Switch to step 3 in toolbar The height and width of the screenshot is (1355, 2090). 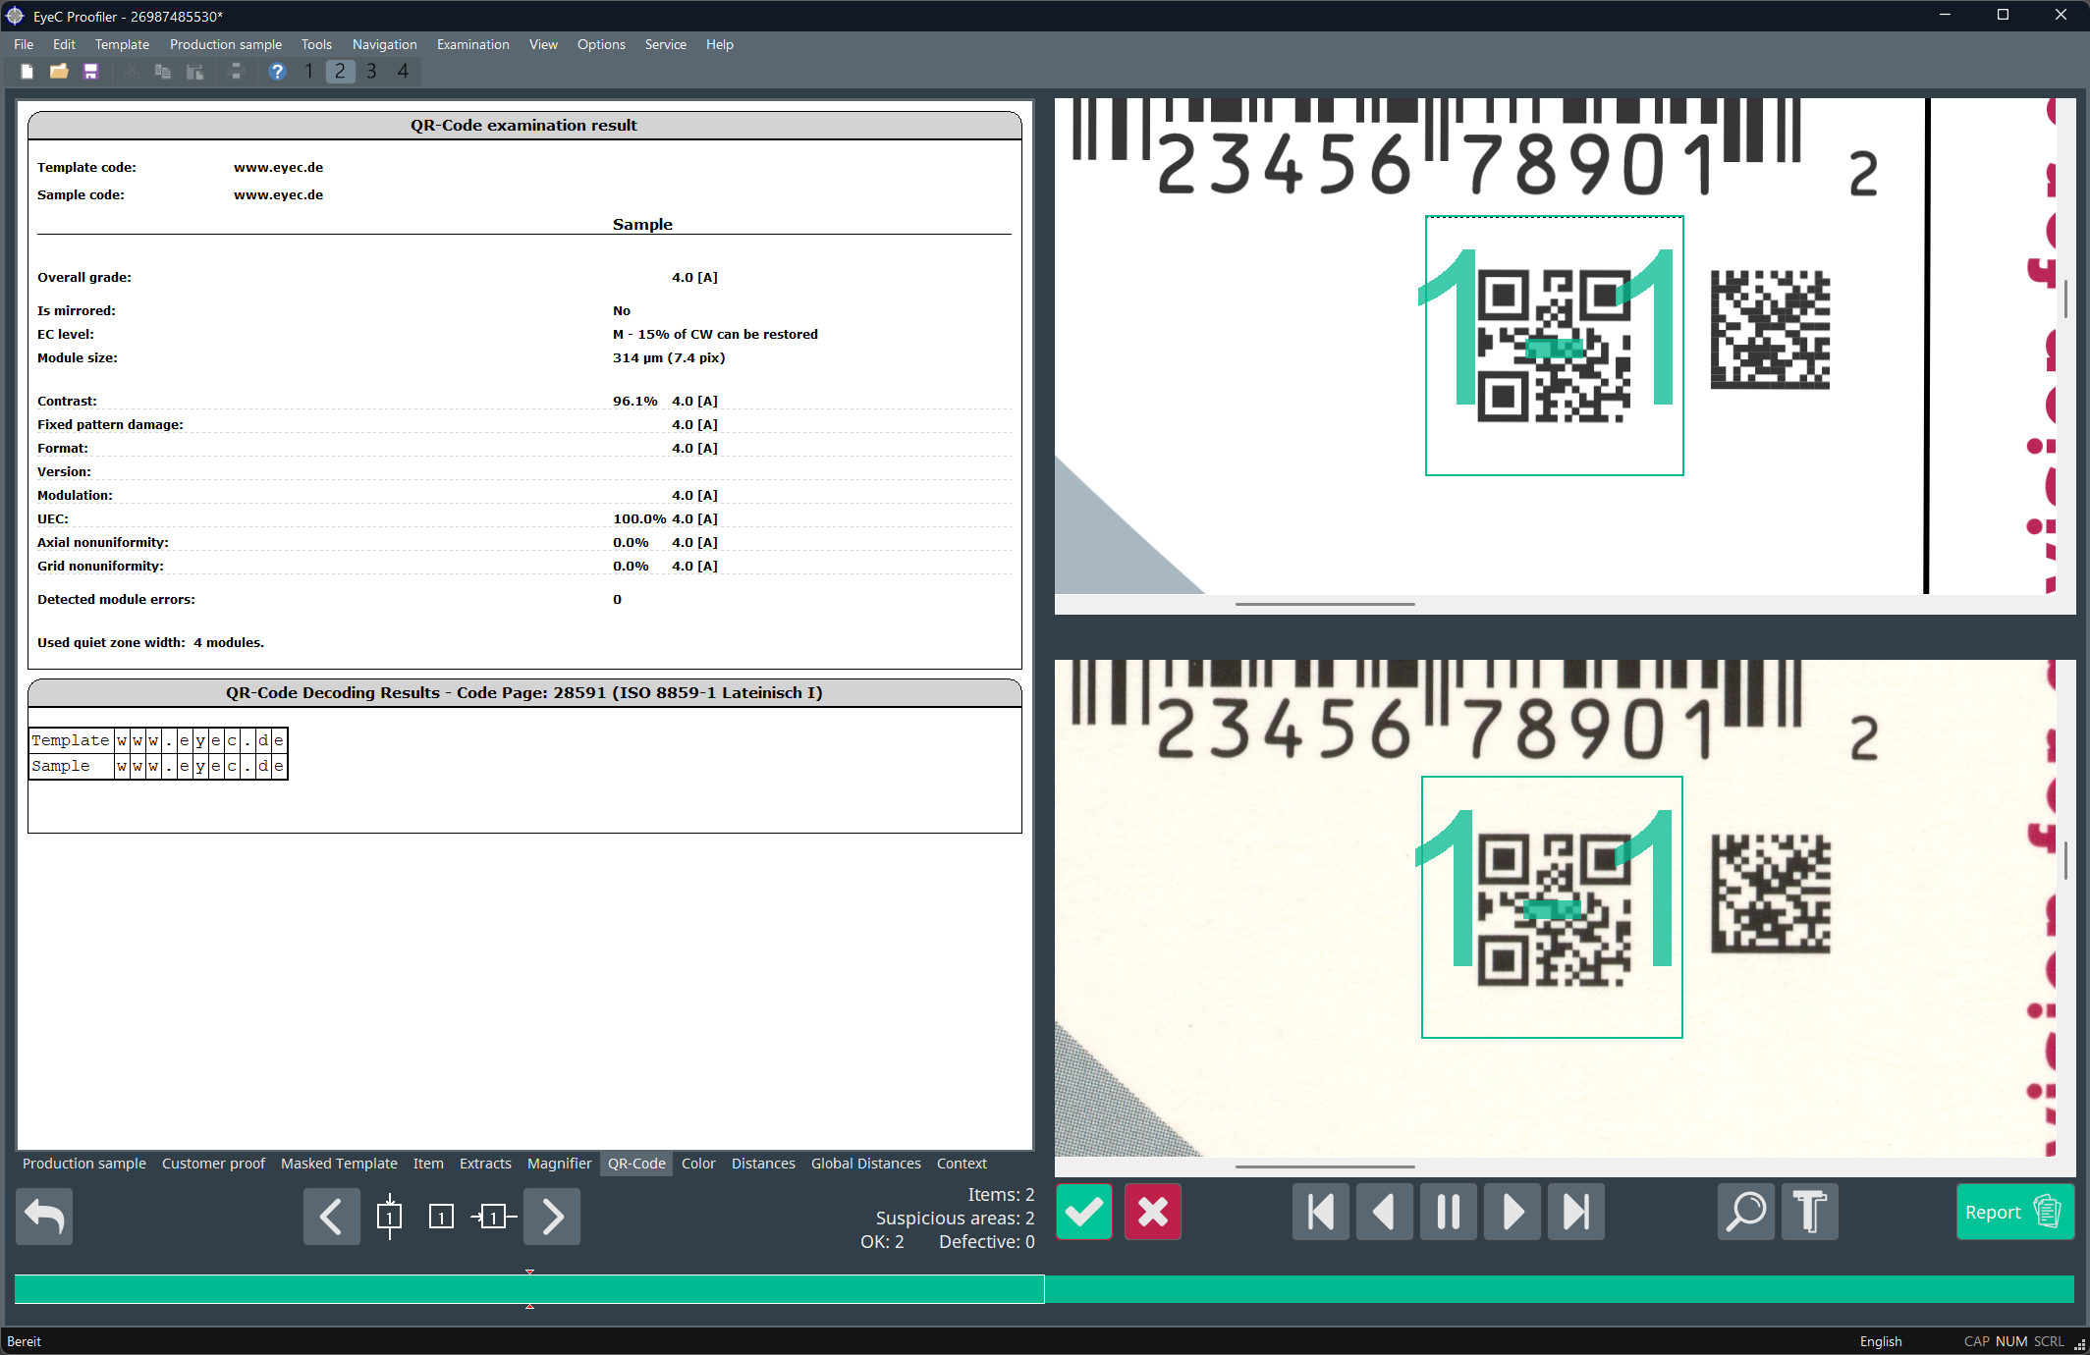click(x=371, y=72)
